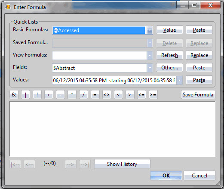Click Show History button
Screen dimensions: 224x189
(x=122, y=164)
